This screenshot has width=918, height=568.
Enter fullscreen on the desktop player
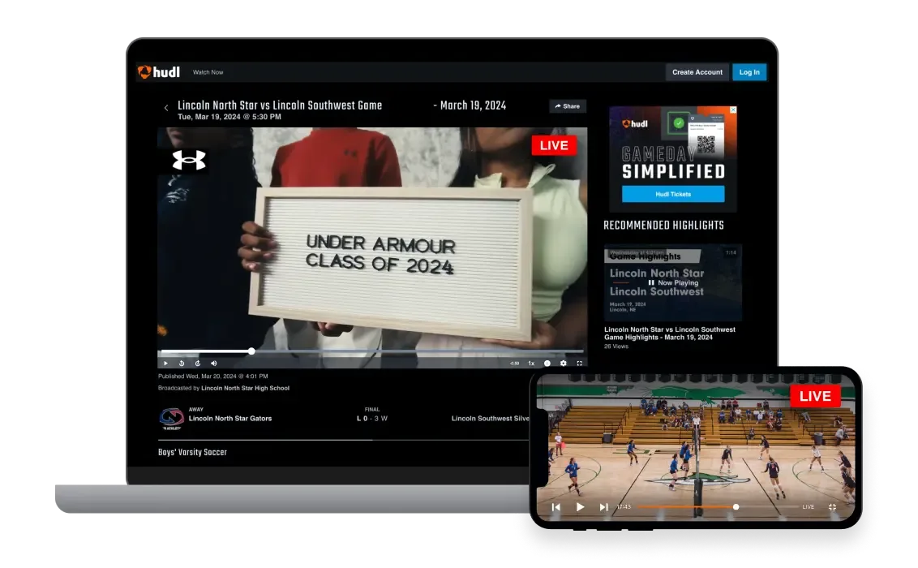578,363
